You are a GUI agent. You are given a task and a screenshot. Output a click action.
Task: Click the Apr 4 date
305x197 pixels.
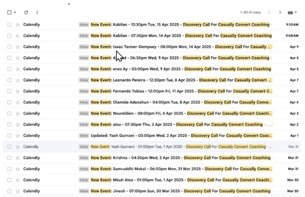(294, 102)
